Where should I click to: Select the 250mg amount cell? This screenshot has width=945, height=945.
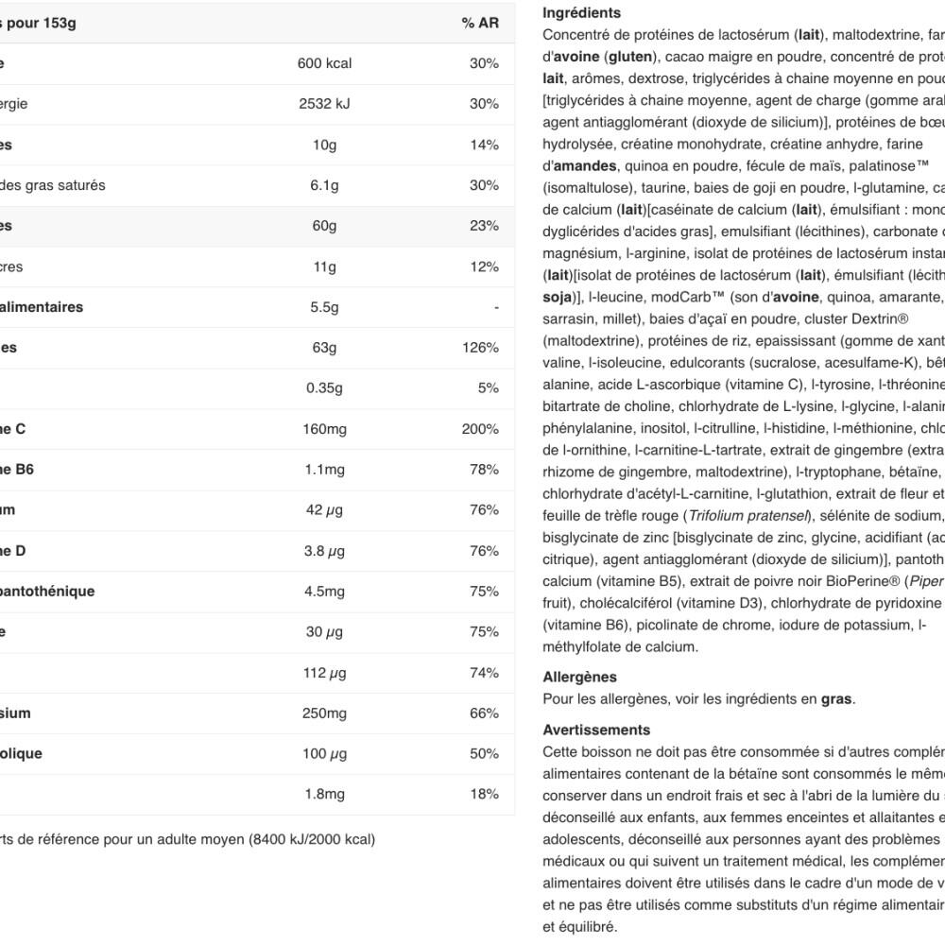pyautogui.click(x=324, y=713)
